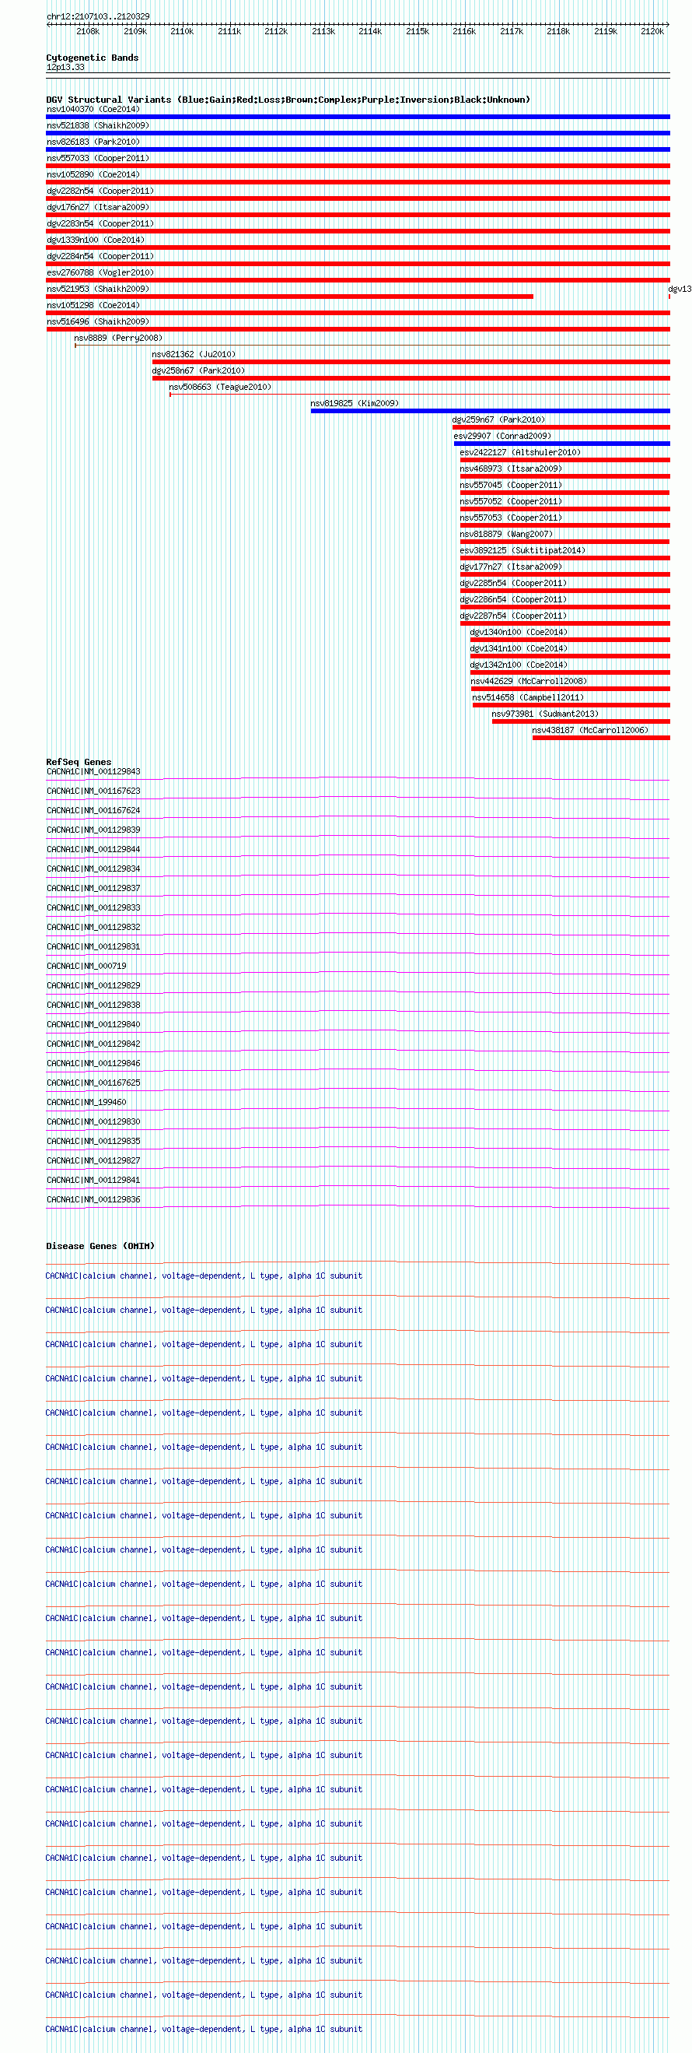
Task: Click variant esv2760788 (Vogler2010)
Action: click(x=100, y=272)
